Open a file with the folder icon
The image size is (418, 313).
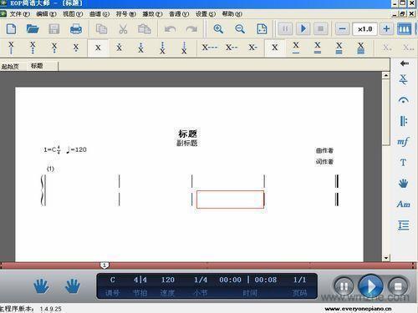click(33, 29)
